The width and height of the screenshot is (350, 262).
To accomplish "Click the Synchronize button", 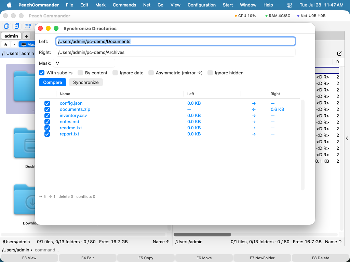I will (86, 82).
